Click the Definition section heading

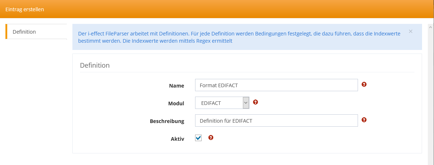[94, 65]
